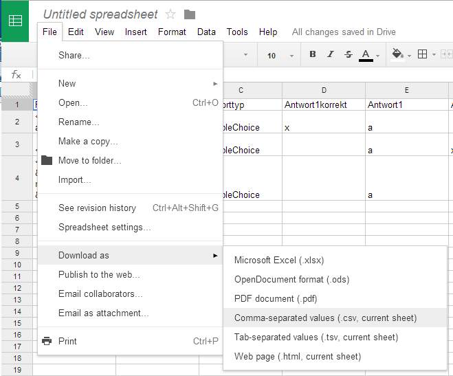Select Move to folder...

coord(131,160)
